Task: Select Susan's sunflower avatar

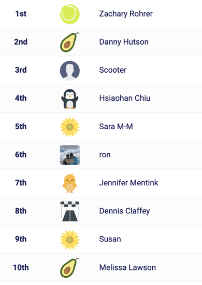Action: coord(70,240)
